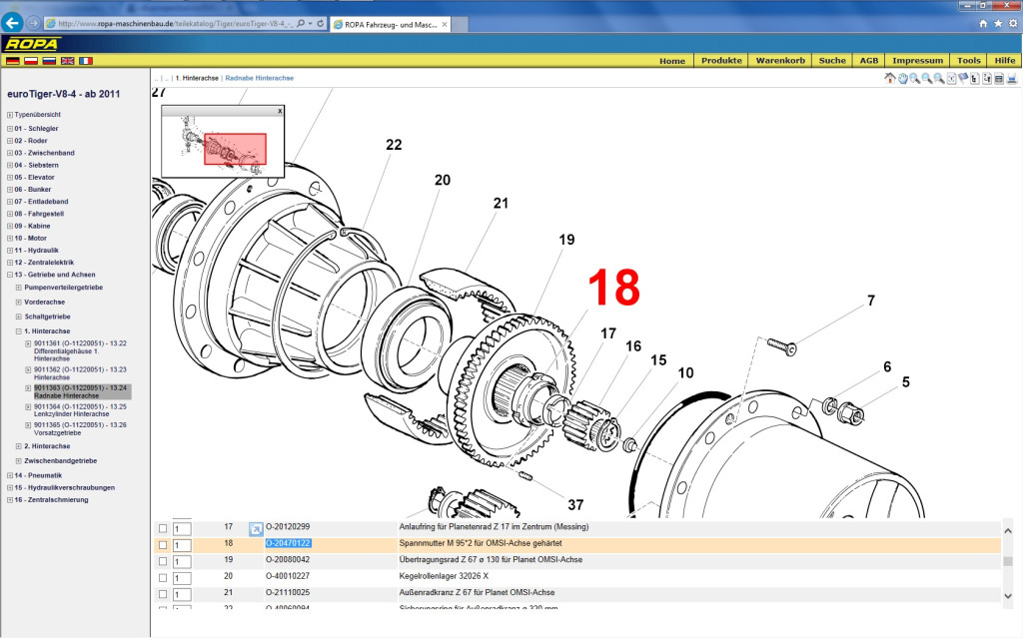Expand the 09 - Kabine tree node

pos(10,227)
